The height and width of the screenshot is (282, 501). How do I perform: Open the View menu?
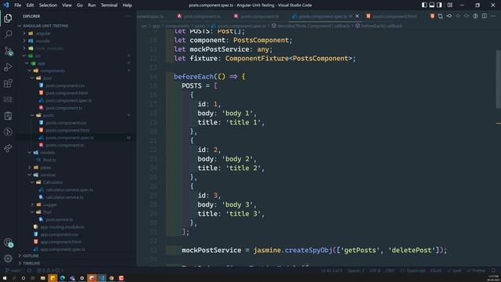click(67, 5)
